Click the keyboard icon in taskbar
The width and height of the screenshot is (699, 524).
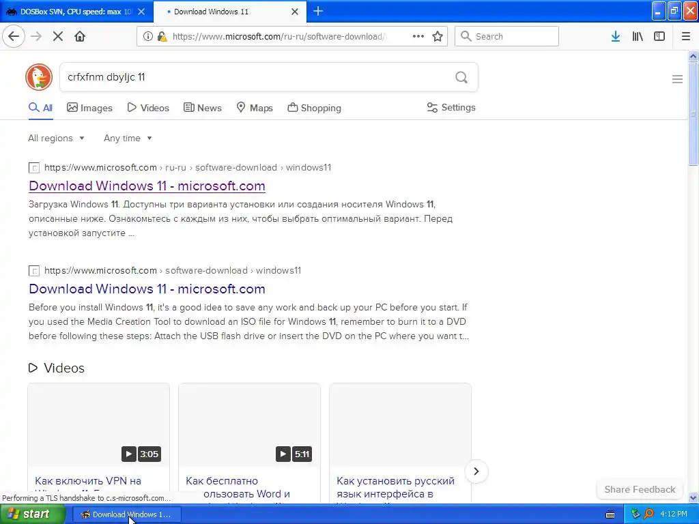(x=610, y=514)
